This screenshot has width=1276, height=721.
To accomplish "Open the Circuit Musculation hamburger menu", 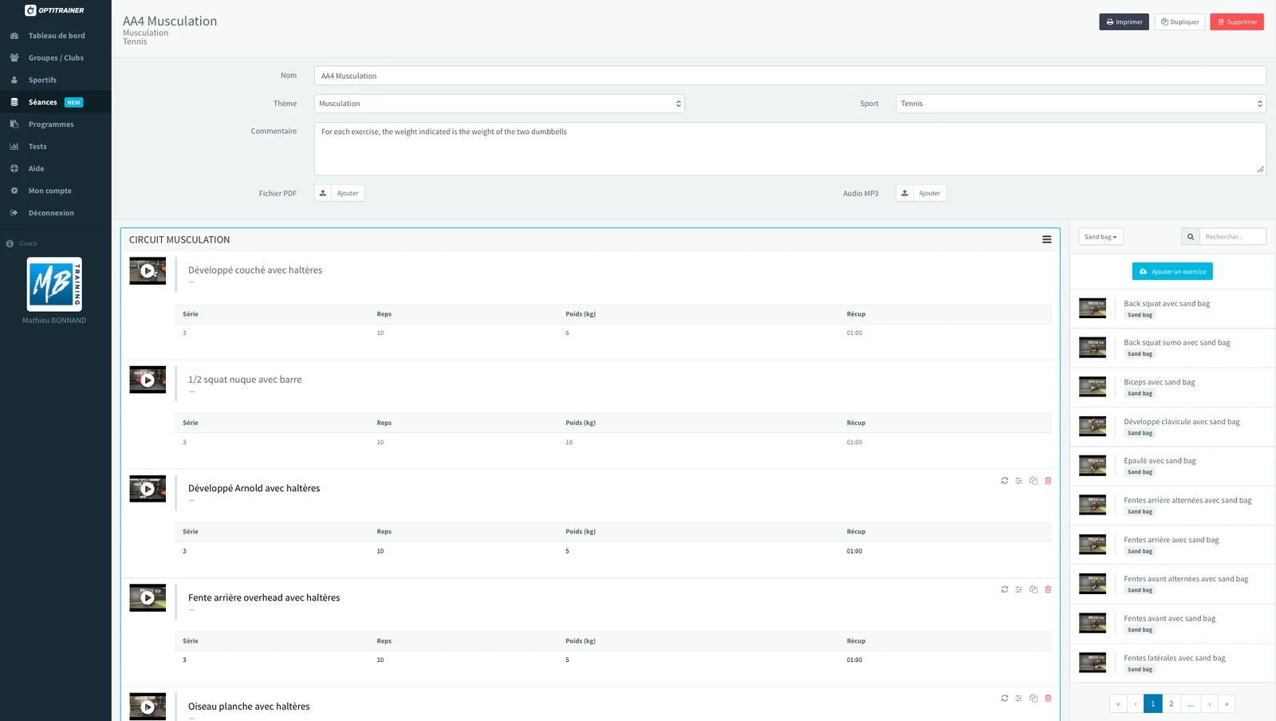I will click(x=1046, y=240).
